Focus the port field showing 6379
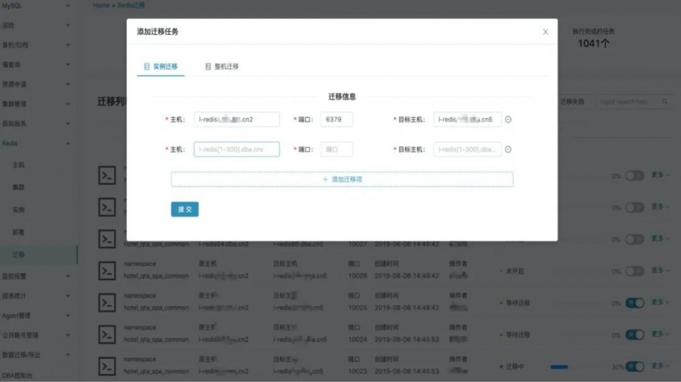681x382 pixels. click(x=336, y=119)
